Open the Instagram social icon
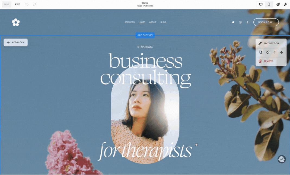Image resolution: width=290 pixels, height=175 pixels. point(240,22)
